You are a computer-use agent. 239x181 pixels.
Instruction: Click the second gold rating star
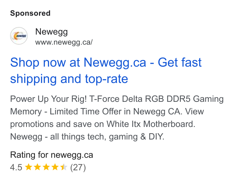tap(37, 167)
